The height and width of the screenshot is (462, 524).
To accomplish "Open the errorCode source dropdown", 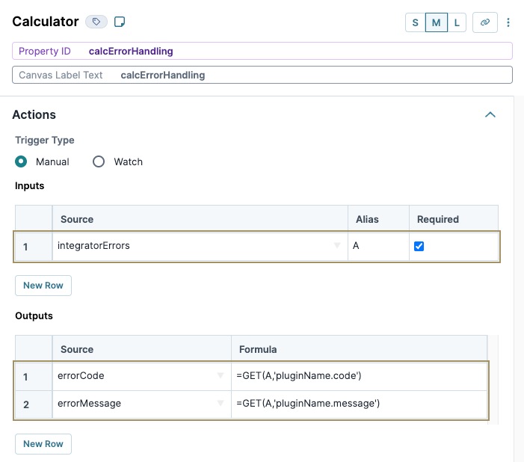I will [x=221, y=375].
